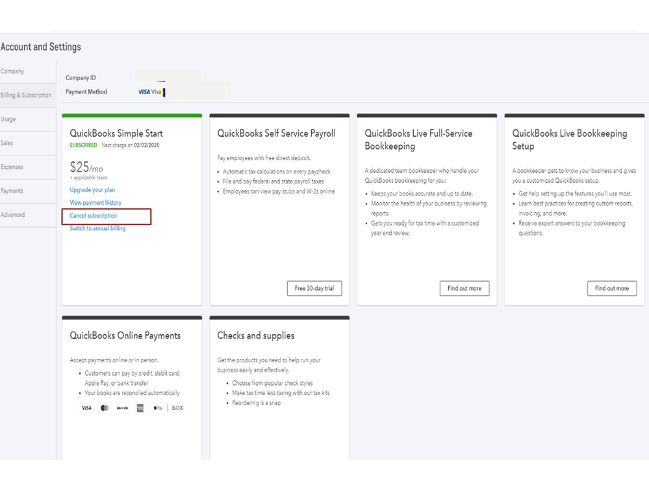Screen dimensions: 649x487
Task: Click the Discover card icon
Action: (122, 408)
